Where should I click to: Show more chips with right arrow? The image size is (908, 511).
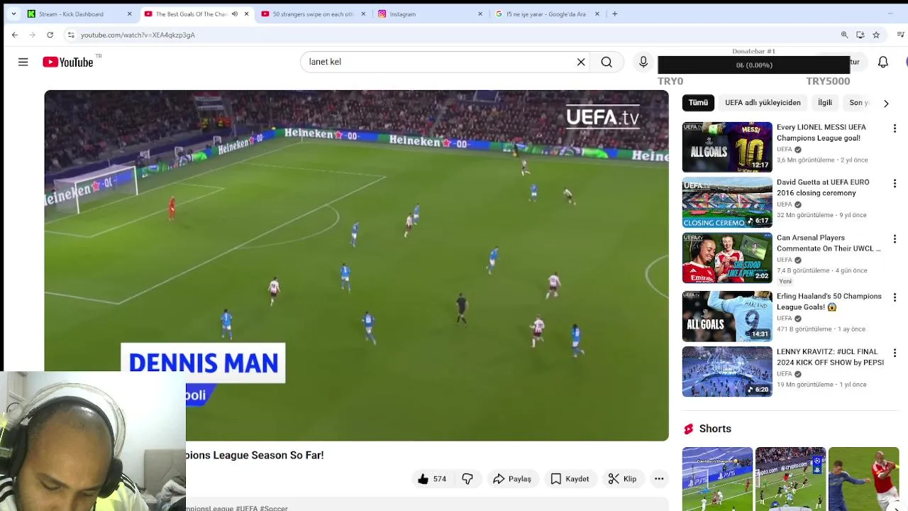tap(886, 103)
